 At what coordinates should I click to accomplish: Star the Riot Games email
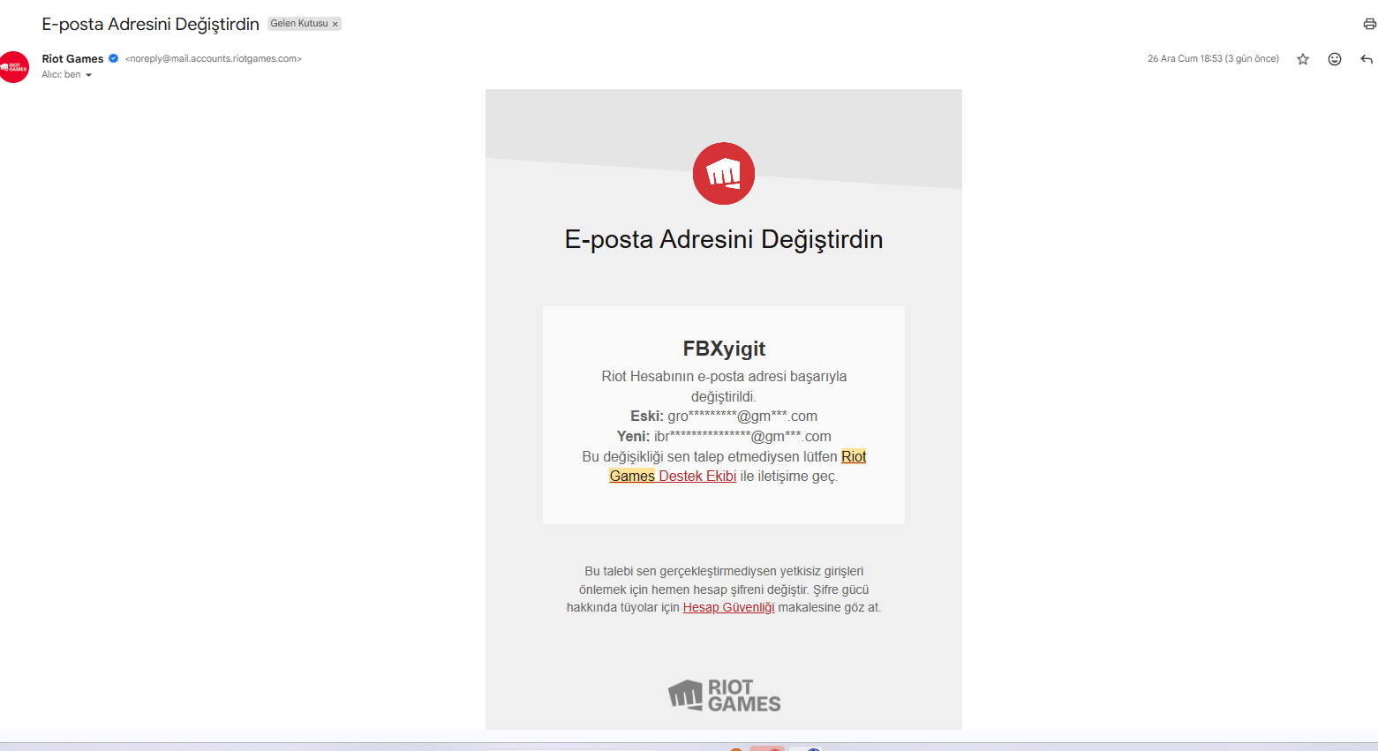1303,59
